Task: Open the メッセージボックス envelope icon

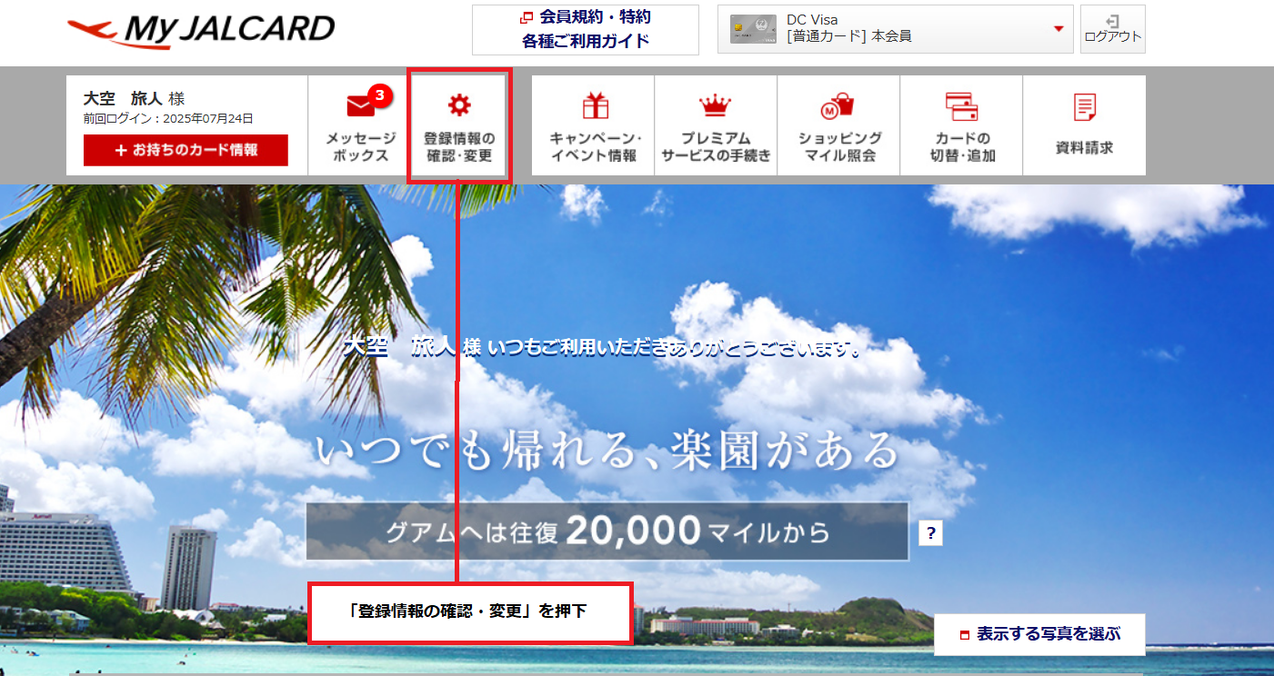Action: [x=361, y=106]
